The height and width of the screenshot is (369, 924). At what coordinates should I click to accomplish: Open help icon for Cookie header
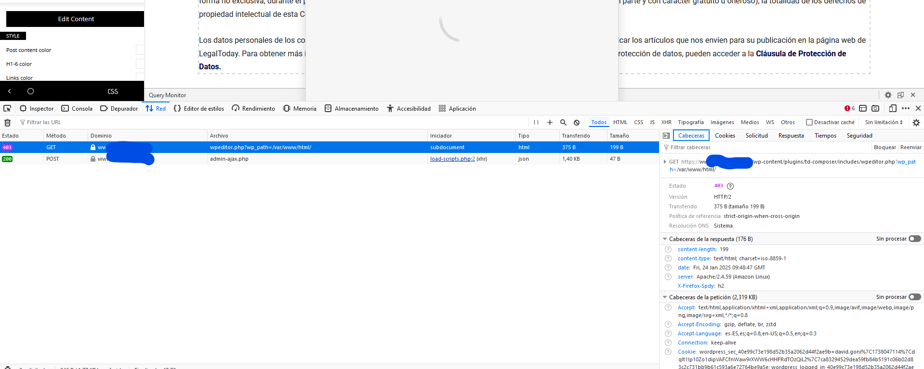pos(668,352)
